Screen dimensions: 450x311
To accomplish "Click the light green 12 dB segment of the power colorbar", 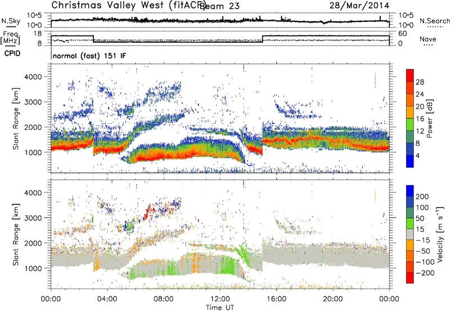I will click(410, 125).
